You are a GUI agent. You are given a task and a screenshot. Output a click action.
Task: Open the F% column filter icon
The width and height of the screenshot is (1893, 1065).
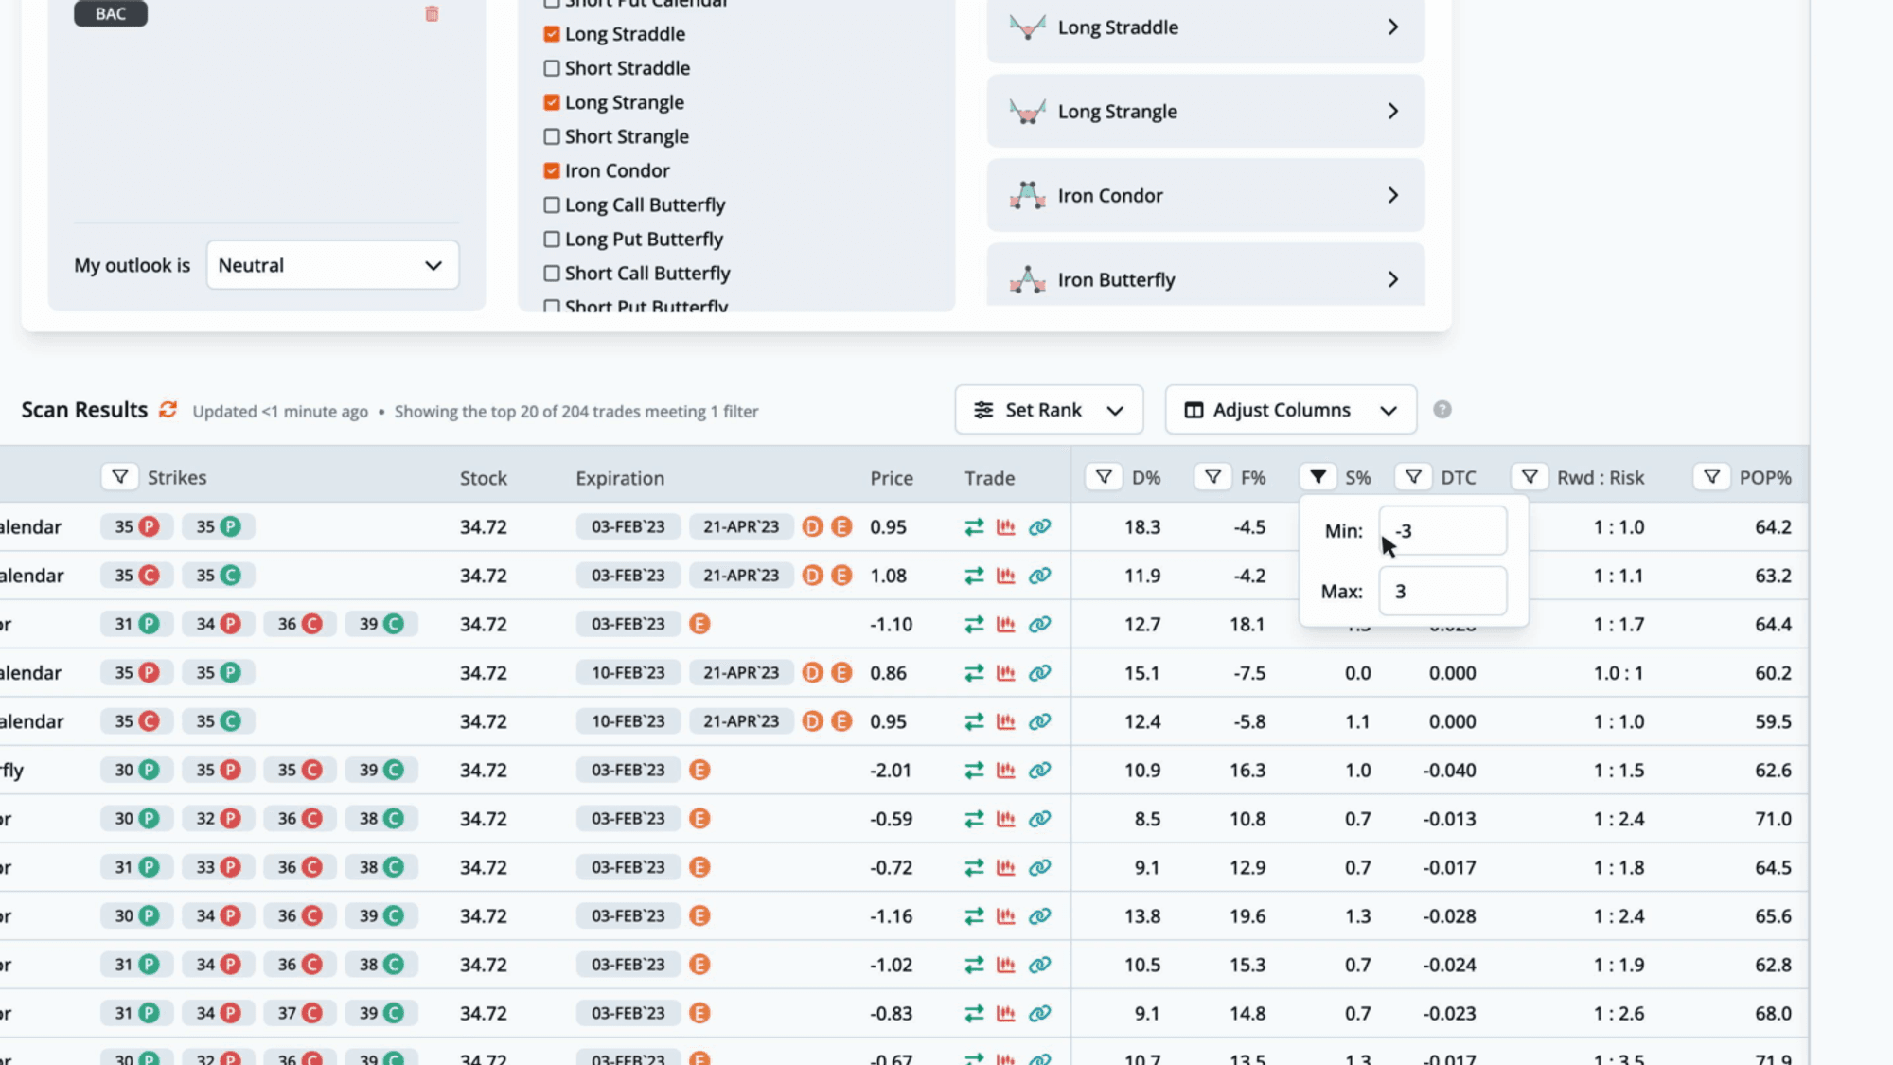[x=1212, y=477]
